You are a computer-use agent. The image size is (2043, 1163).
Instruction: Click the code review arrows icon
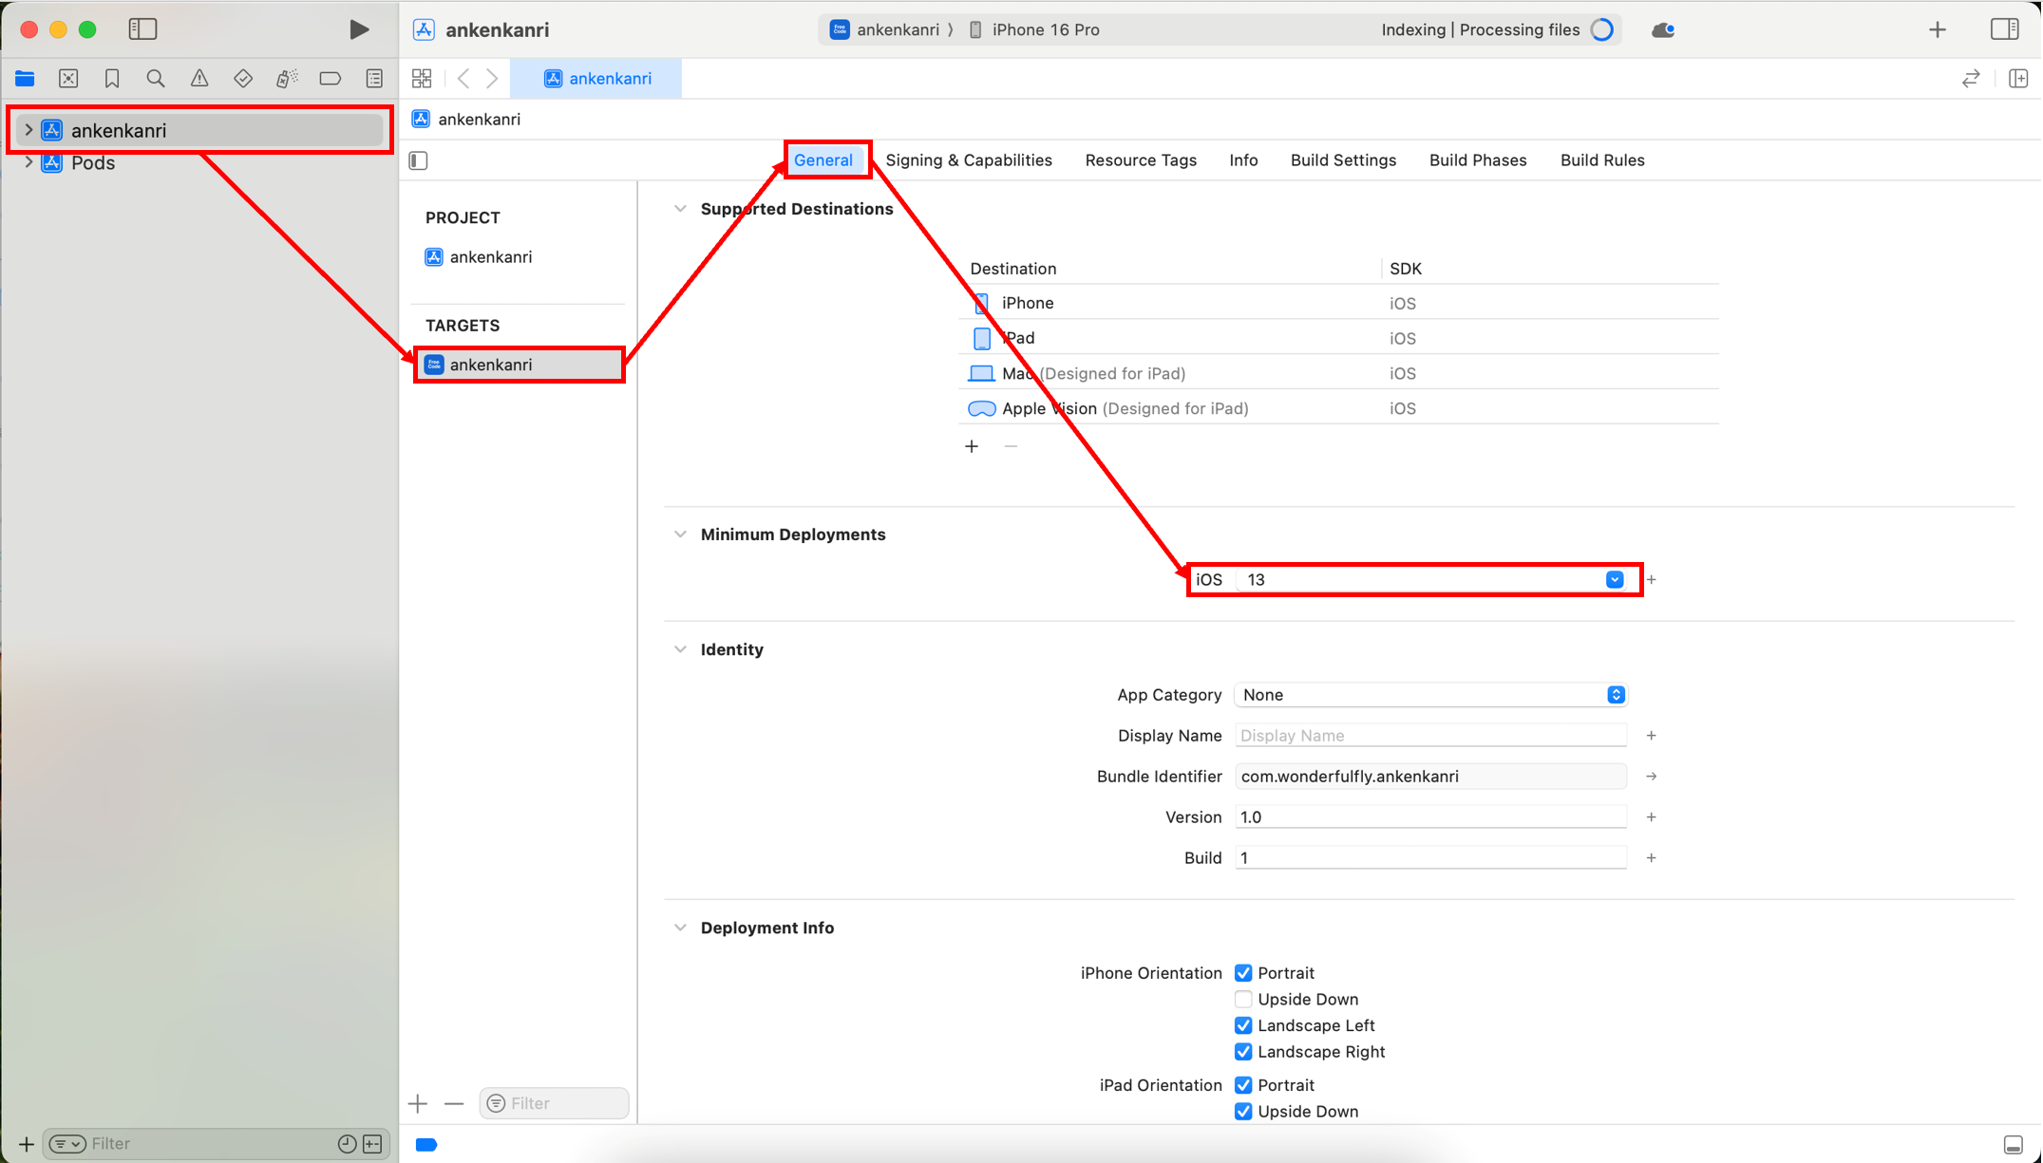1971,79
